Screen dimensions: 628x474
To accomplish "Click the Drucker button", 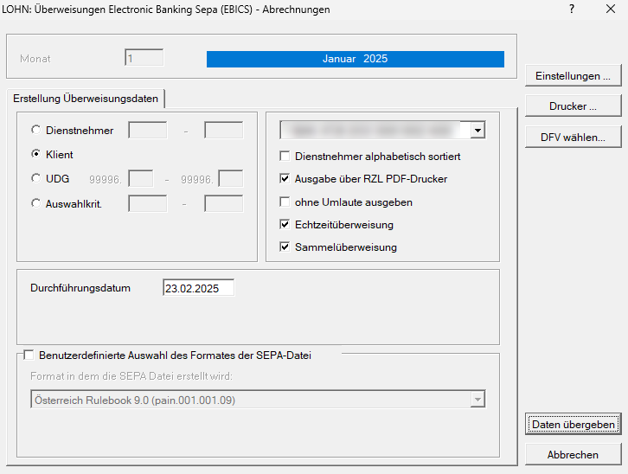I will [x=573, y=106].
